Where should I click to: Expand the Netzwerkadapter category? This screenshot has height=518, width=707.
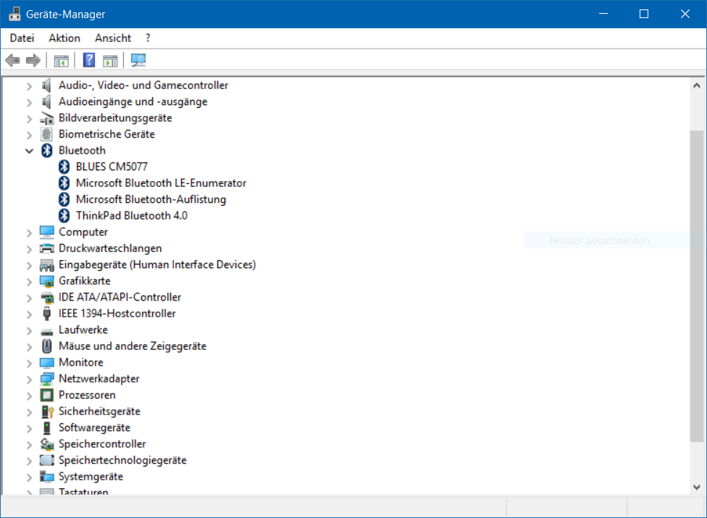coord(29,379)
